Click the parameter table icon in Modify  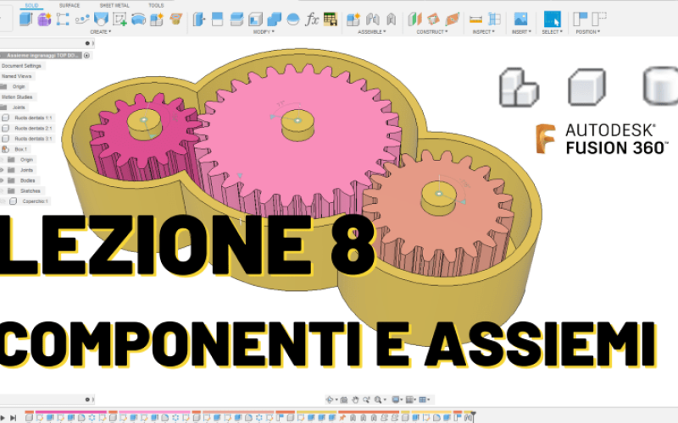point(331,19)
